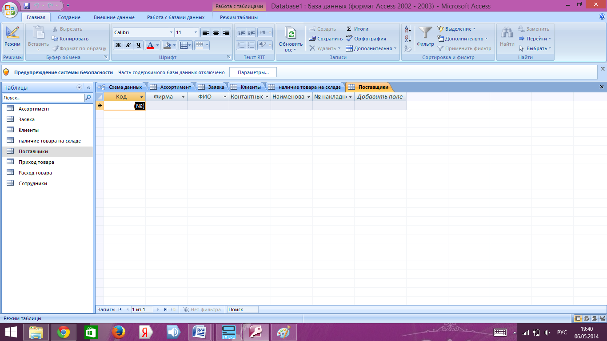Open Режим таблицы ribbon tab
The image size is (607, 341).
tap(239, 17)
